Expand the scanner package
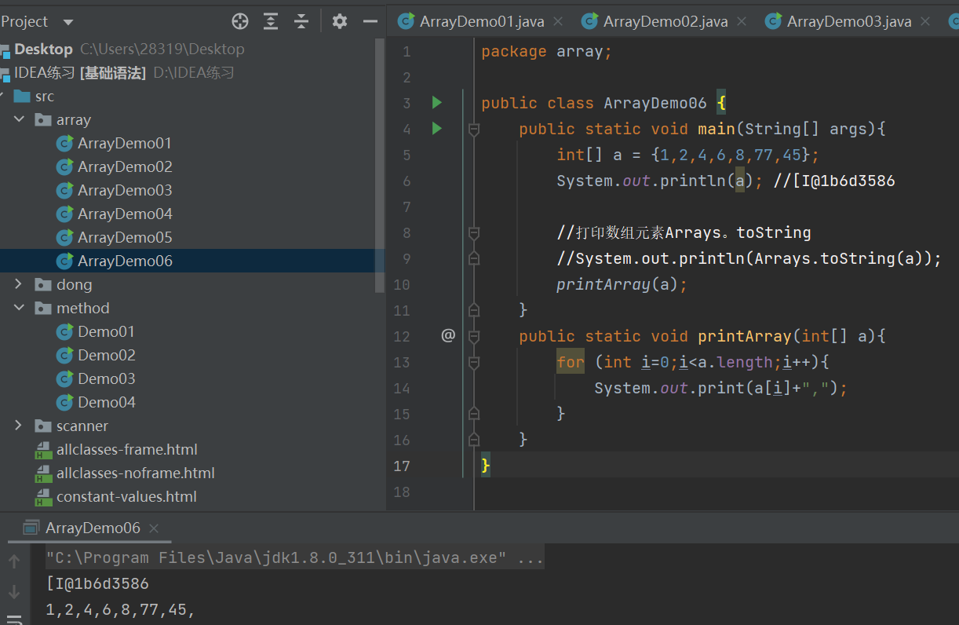 click(x=19, y=426)
